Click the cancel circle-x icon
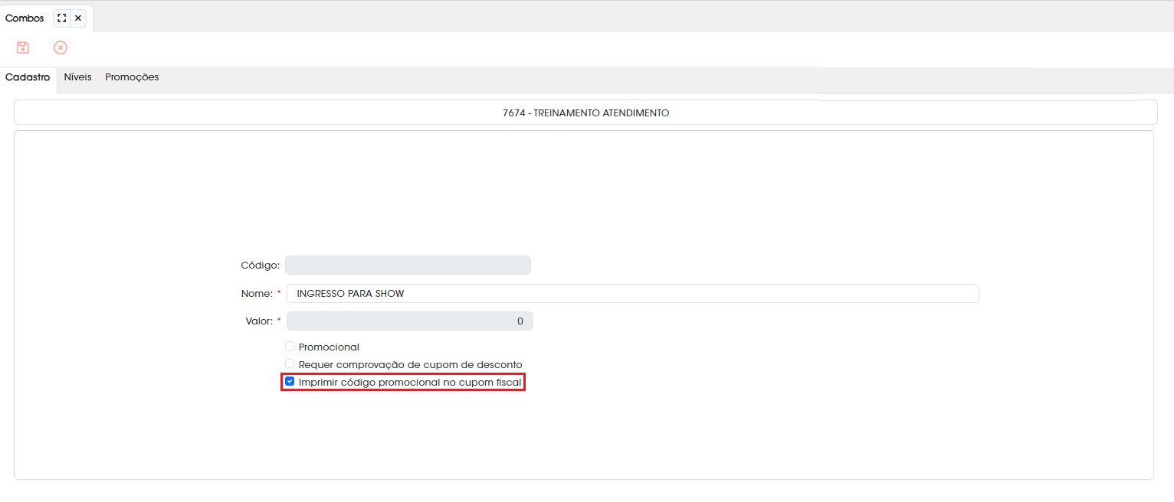The height and width of the screenshot is (502, 1174). coord(61,47)
